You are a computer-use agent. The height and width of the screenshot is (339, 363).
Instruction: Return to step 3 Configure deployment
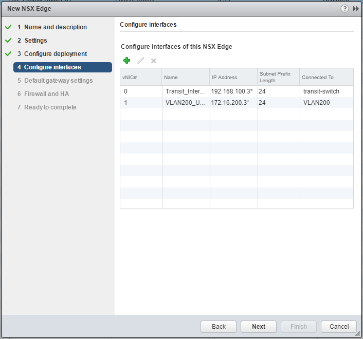pos(55,54)
